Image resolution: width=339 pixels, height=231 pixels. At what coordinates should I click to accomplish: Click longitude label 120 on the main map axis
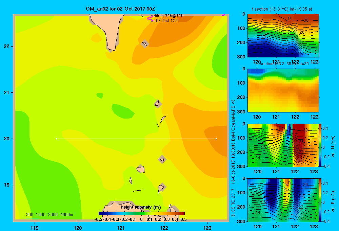click(78, 228)
